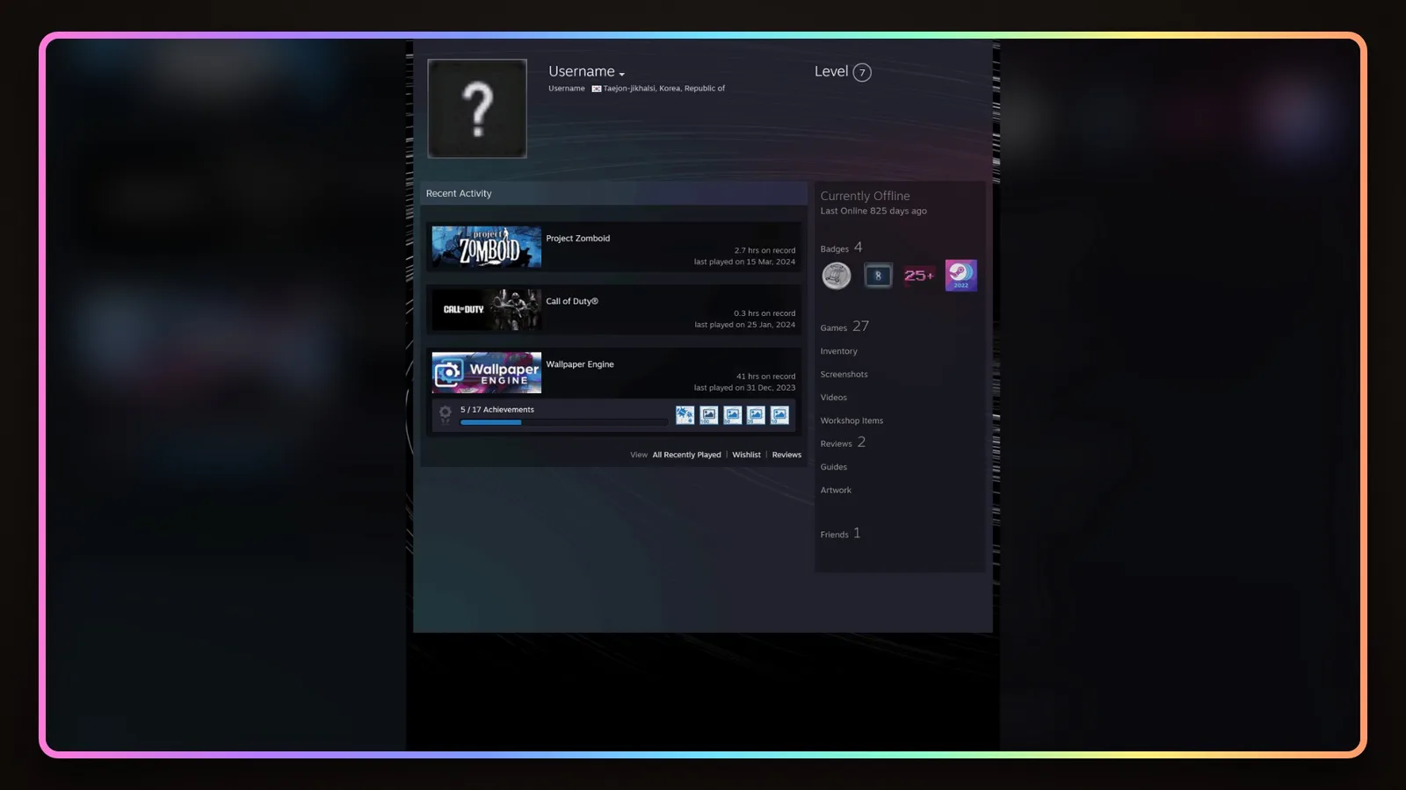Expand the Username dropdown arrow
Image resolution: width=1406 pixels, height=790 pixels.
(x=621, y=74)
